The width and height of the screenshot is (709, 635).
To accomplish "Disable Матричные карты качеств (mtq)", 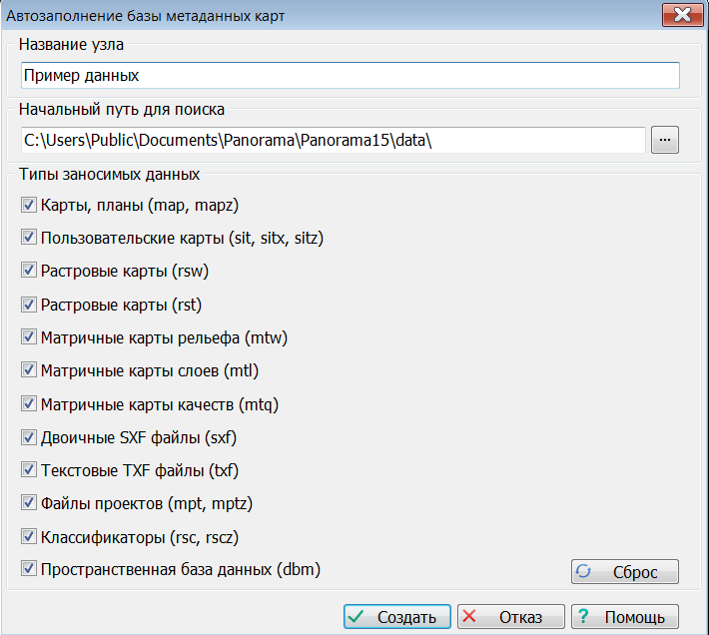I will pos(28,404).
